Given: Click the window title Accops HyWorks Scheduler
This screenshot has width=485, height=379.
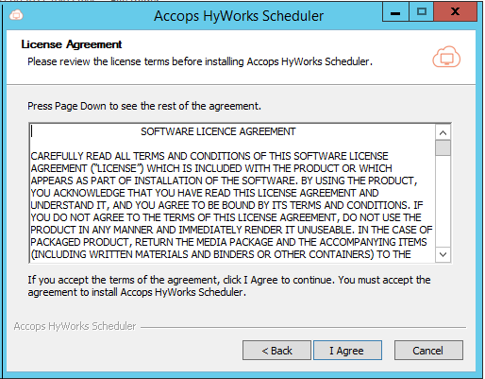Looking at the screenshot, I should click(239, 16).
